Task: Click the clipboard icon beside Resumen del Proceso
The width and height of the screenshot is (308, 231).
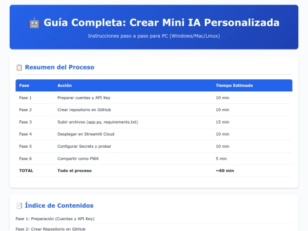Action: coord(19,67)
